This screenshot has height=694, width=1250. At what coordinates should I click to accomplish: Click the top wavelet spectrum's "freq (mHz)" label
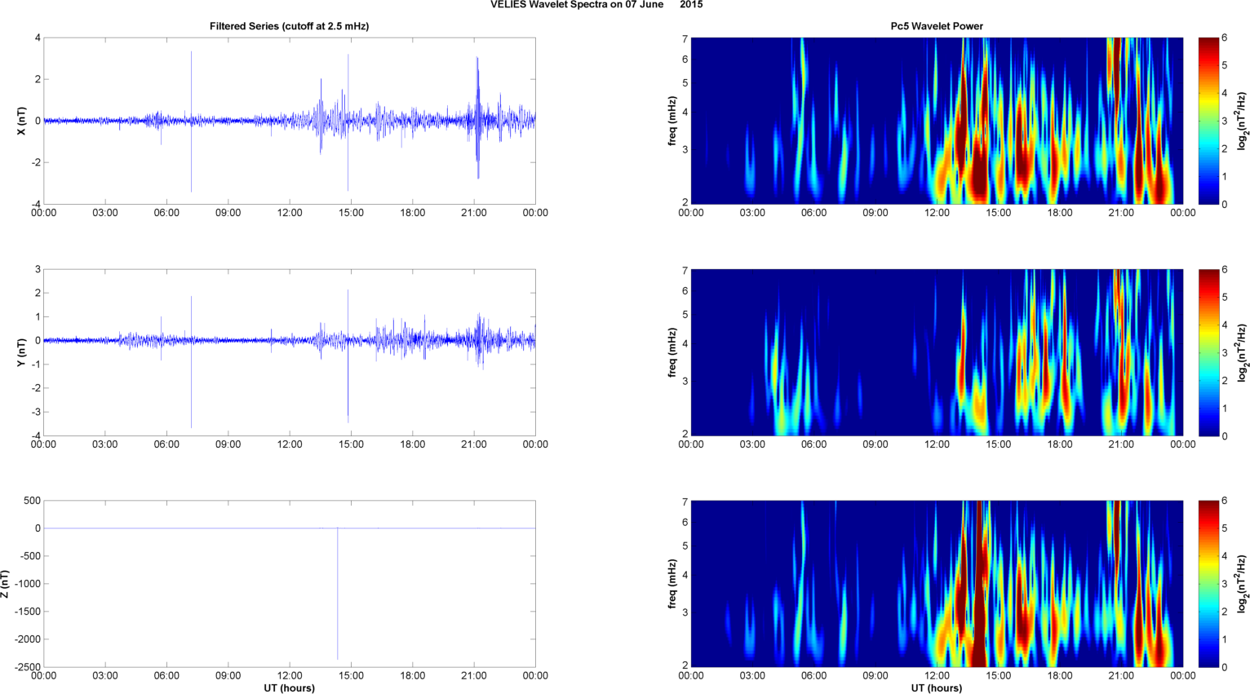tap(672, 121)
